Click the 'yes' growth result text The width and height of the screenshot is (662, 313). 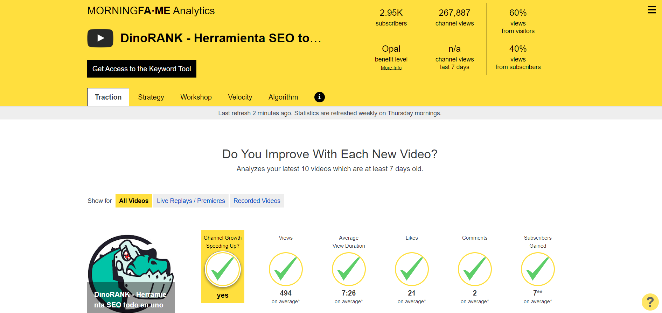point(223,295)
